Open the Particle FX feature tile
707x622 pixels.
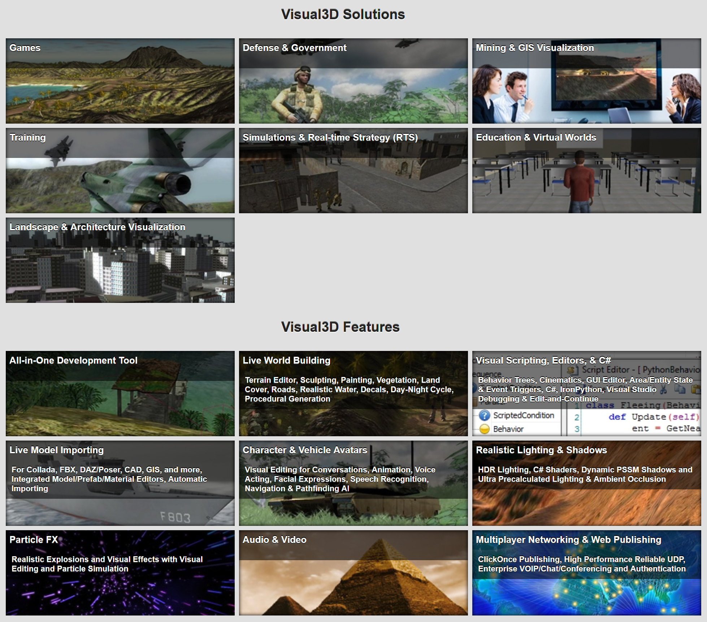pos(120,573)
